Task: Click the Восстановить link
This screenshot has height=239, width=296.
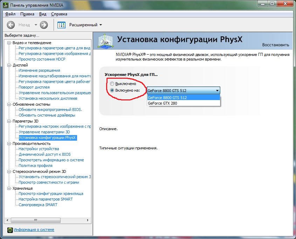Action: pos(276,45)
